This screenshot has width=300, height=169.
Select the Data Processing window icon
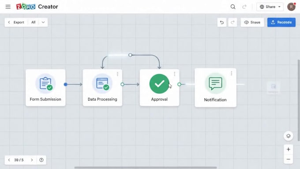click(102, 83)
